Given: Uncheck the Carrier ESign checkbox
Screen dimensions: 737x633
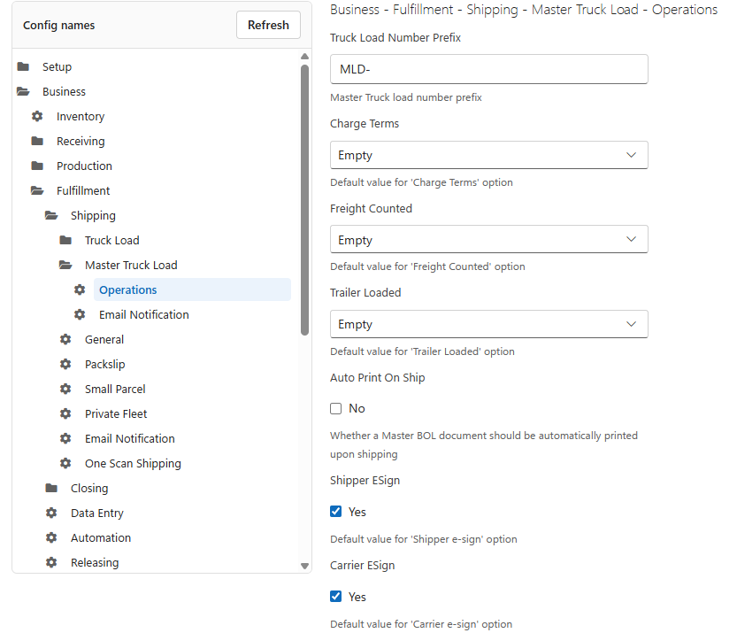Looking at the screenshot, I should (335, 597).
